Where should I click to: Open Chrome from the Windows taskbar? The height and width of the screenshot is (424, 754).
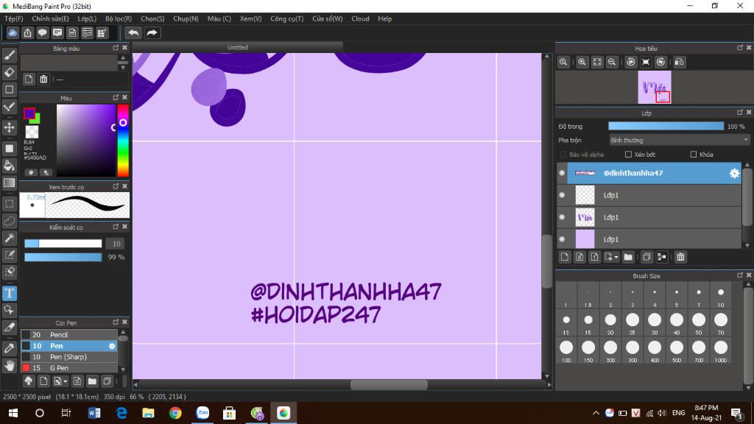tap(175, 413)
